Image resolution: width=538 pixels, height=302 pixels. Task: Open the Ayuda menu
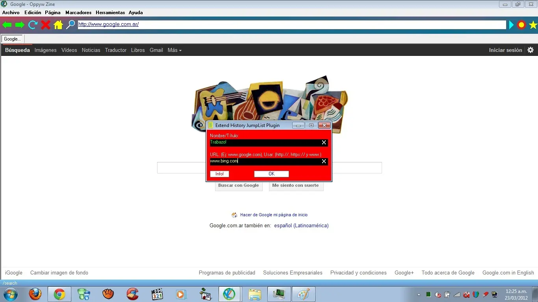pyautogui.click(x=136, y=13)
